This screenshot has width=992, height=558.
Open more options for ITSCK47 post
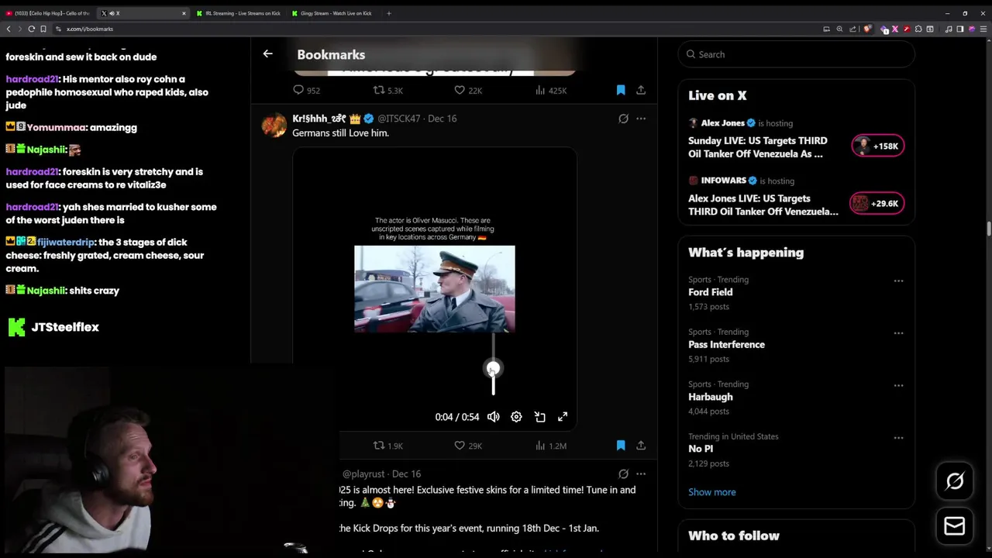point(641,119)
